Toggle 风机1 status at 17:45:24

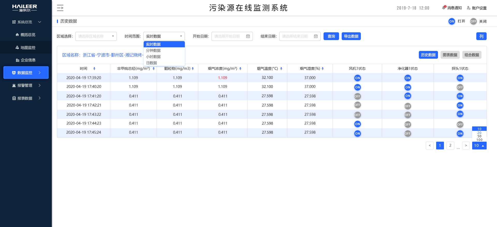[357, 133]
